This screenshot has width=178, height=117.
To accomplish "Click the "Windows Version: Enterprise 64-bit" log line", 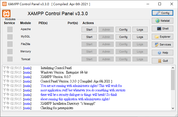I will click(64, 72).
